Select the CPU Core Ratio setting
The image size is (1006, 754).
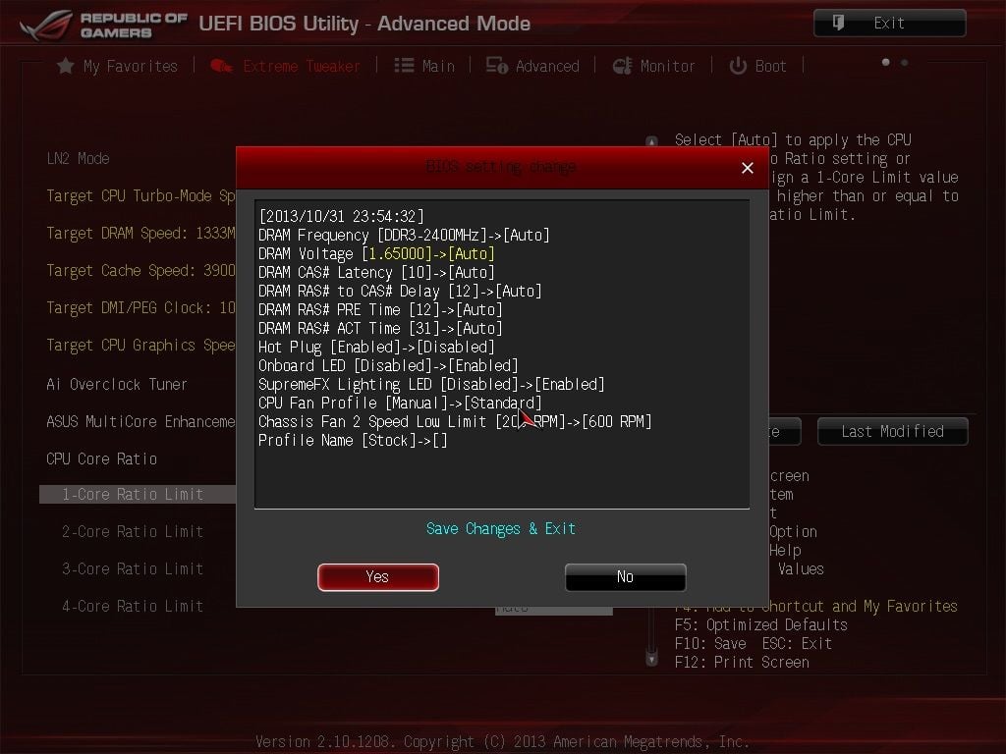pyautogui.click(x=102, y=459)
